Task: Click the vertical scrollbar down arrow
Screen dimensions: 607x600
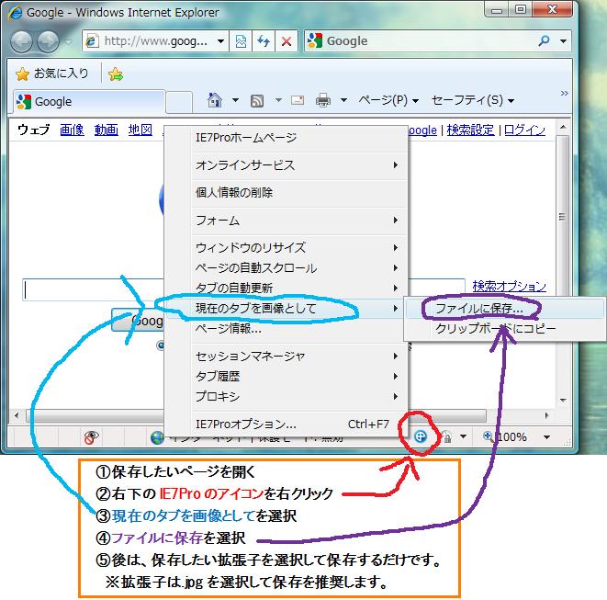Action: 563,400
